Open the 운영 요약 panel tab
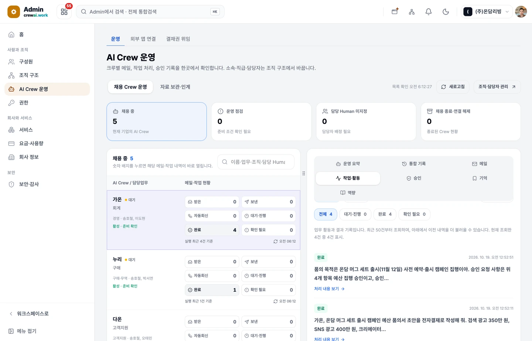The image size is (532, 341). 348,164
